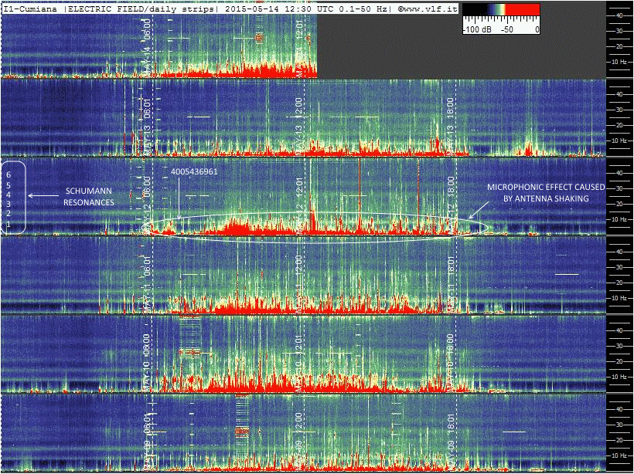The height and width of the screenshot is (474, 634).
Task: Click the I1-Cumiana station title text
Action: 32,8
